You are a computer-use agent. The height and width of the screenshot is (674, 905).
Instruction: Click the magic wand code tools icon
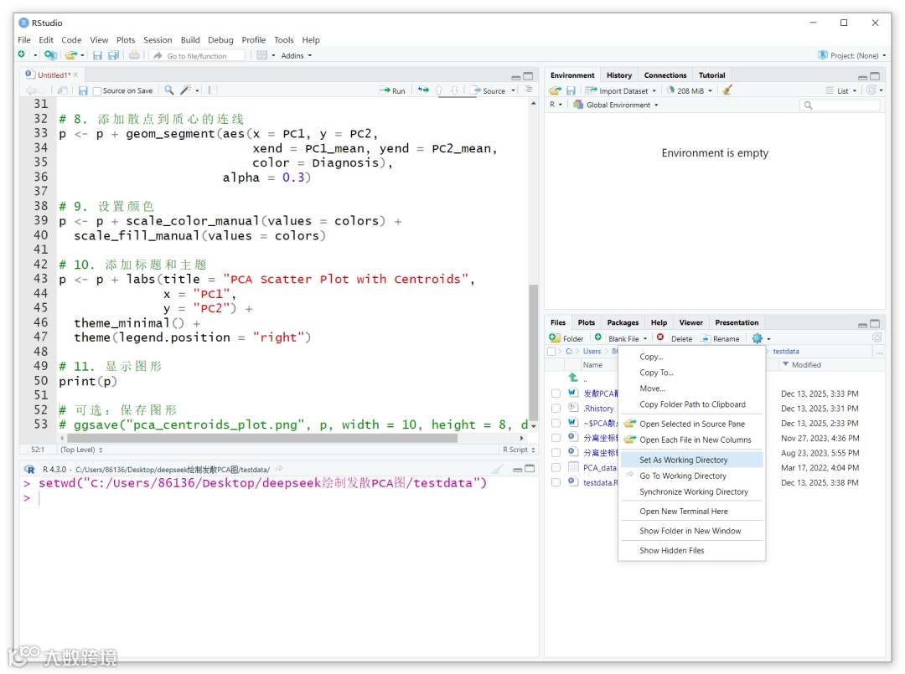point(187,90)
